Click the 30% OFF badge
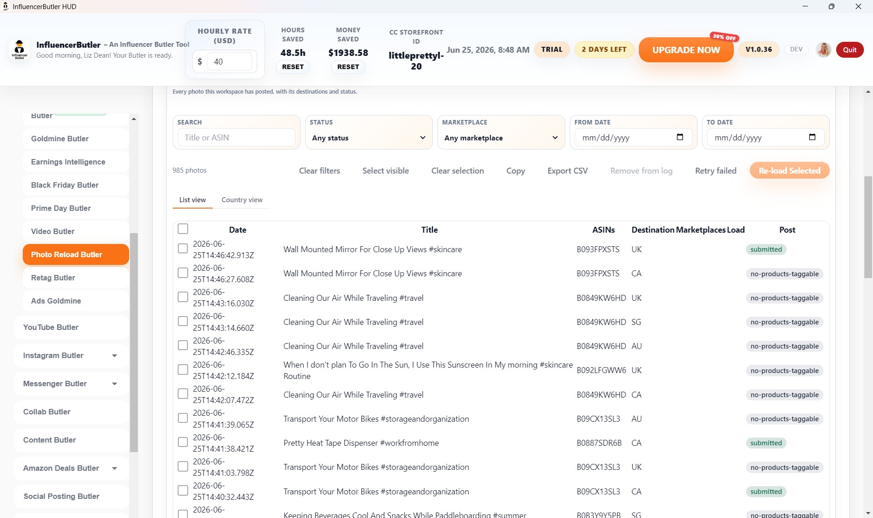 [724, 37]
